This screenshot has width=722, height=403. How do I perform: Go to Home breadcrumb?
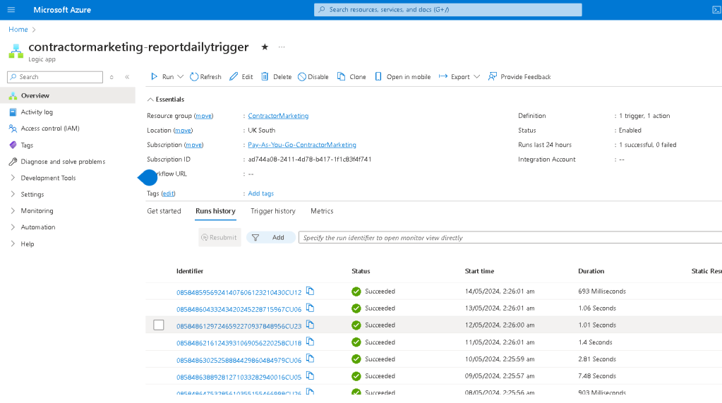(18, 30)
